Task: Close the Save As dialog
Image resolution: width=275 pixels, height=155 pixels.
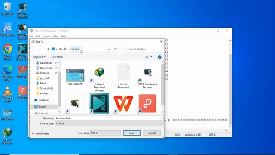Action: point(161,42)
